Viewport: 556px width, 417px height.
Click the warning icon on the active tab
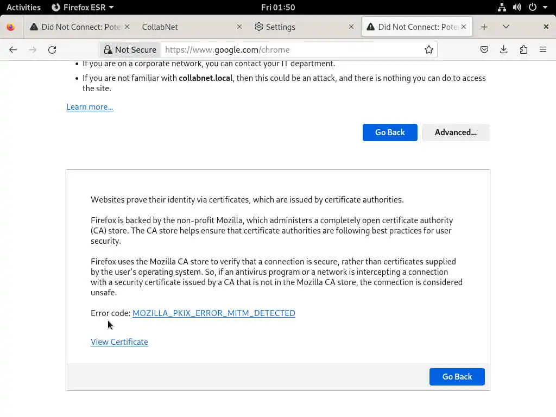coord(370,27)
